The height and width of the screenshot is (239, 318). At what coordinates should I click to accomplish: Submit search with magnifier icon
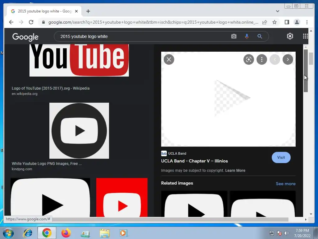[x=260, y=36]
